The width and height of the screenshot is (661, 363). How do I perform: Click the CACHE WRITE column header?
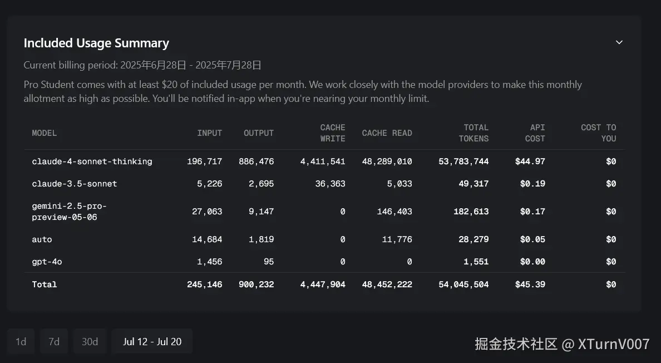coord(332,133)
